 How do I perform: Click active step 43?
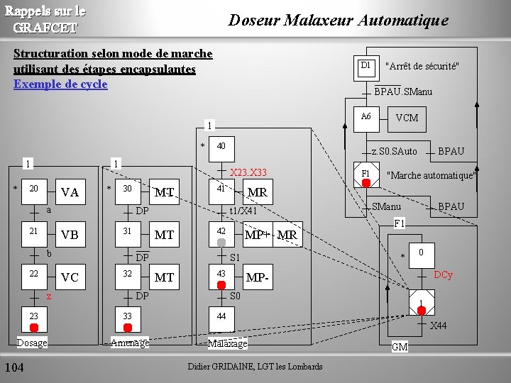[x=221, y=277]
